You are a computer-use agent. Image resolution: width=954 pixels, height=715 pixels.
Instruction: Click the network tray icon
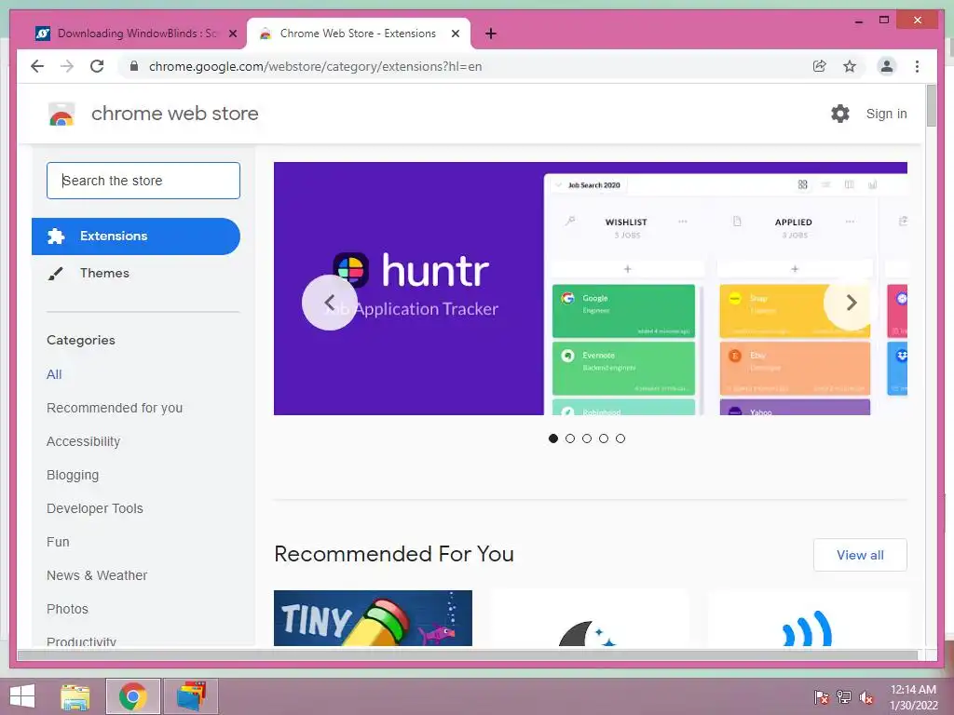pos(844,697)
